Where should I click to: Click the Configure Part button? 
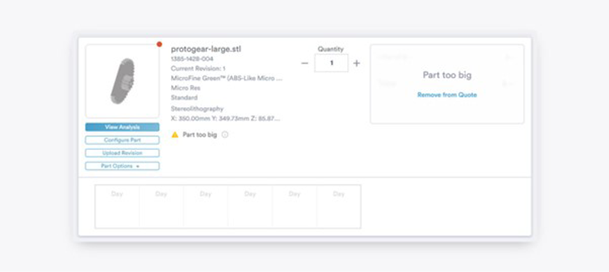[x=122, y=140]
